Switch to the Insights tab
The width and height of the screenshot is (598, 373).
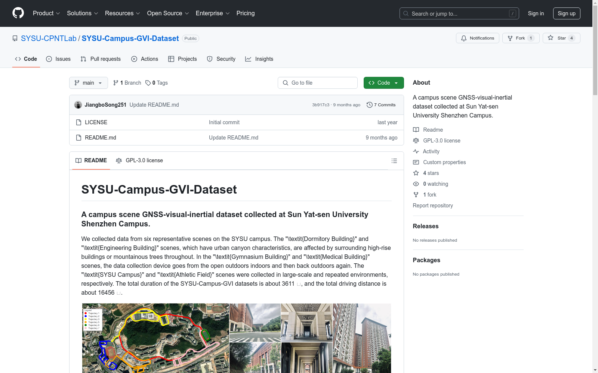point(259,59)
